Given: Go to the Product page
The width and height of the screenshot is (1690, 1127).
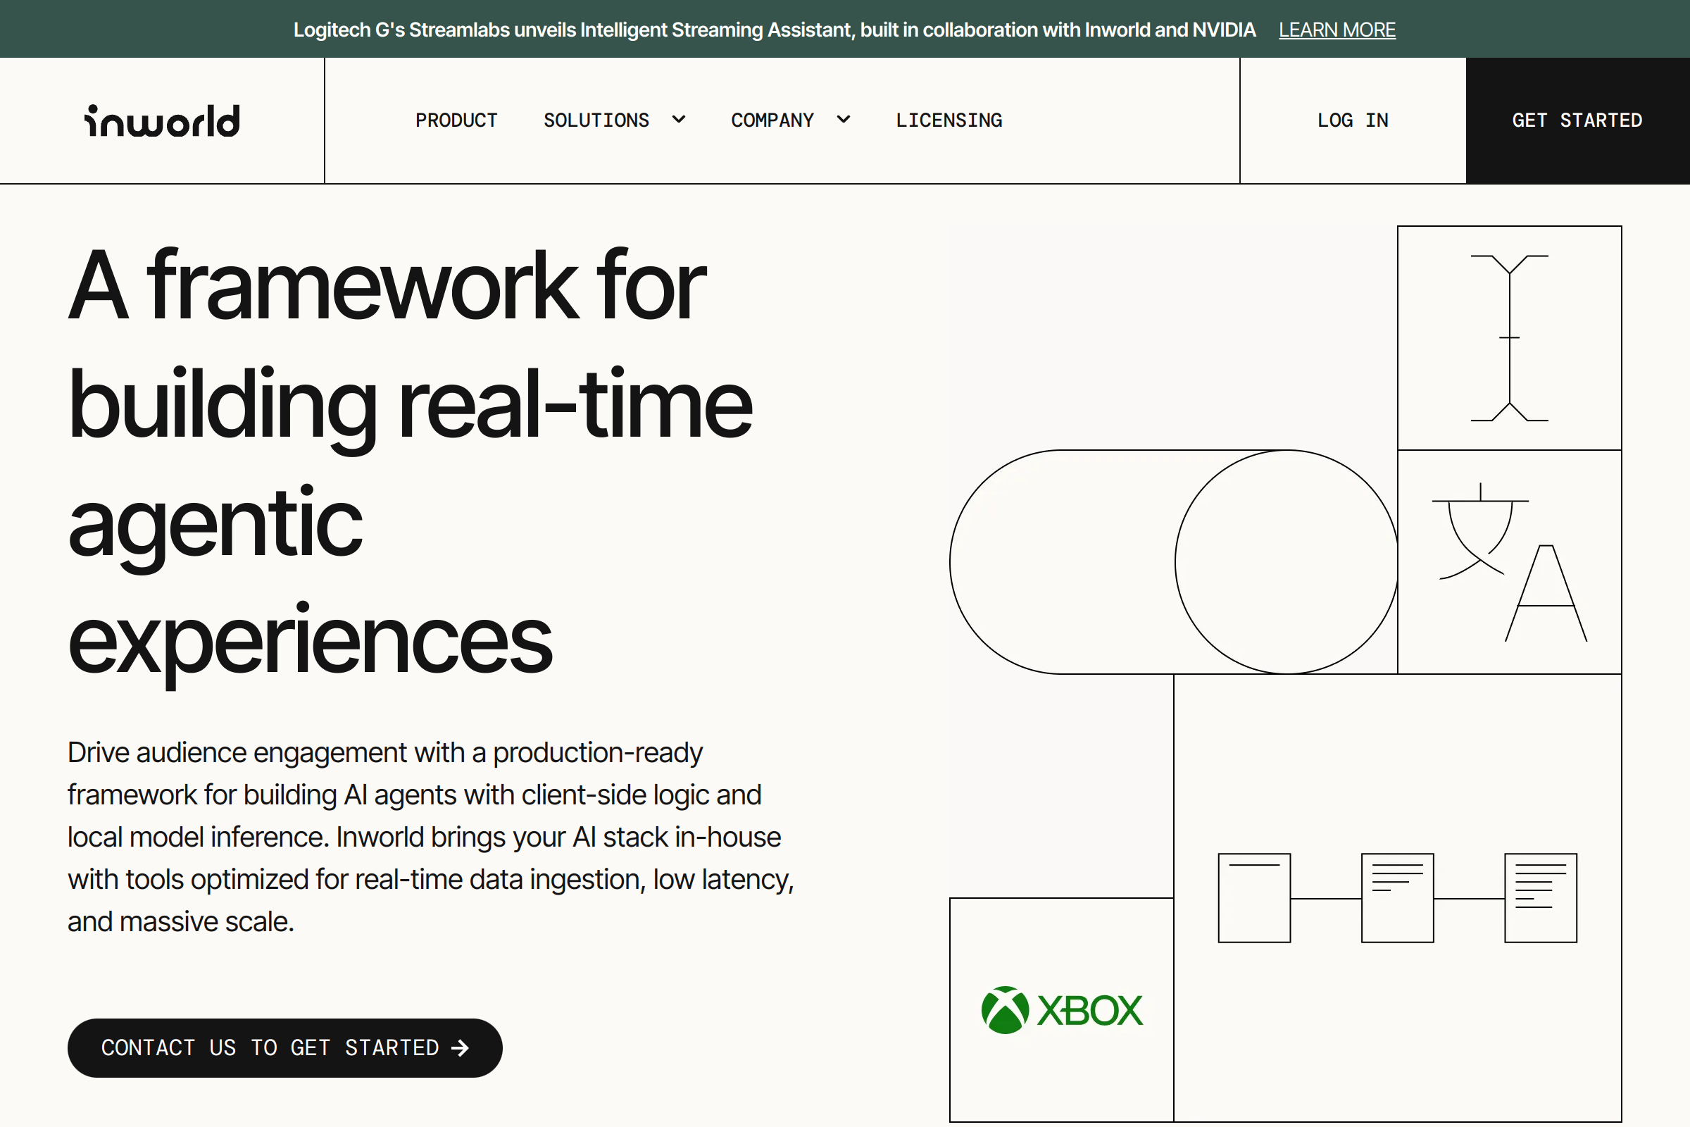Looking at the screenshot, I should [456, 120].
